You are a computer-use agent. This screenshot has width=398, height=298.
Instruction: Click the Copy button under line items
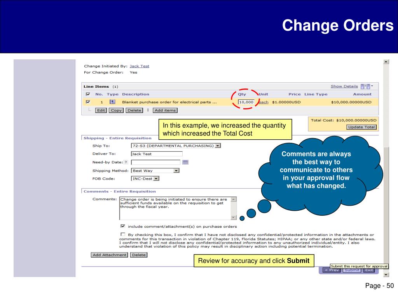click(116, 110)
